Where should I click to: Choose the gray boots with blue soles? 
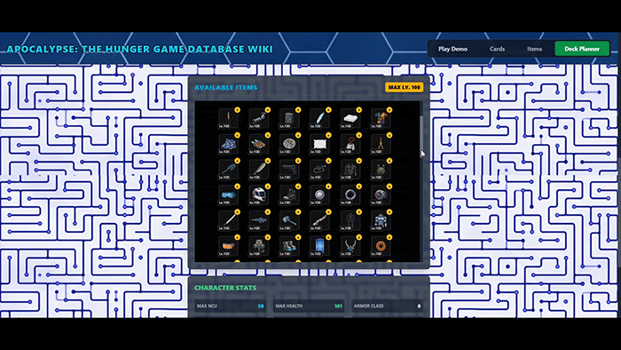[x=289, y=246]
